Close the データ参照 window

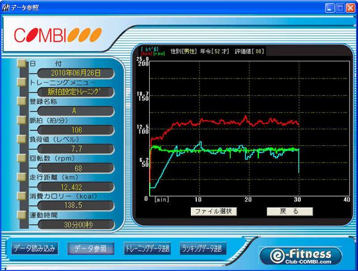pyautogui.click(x=350, y=8)
